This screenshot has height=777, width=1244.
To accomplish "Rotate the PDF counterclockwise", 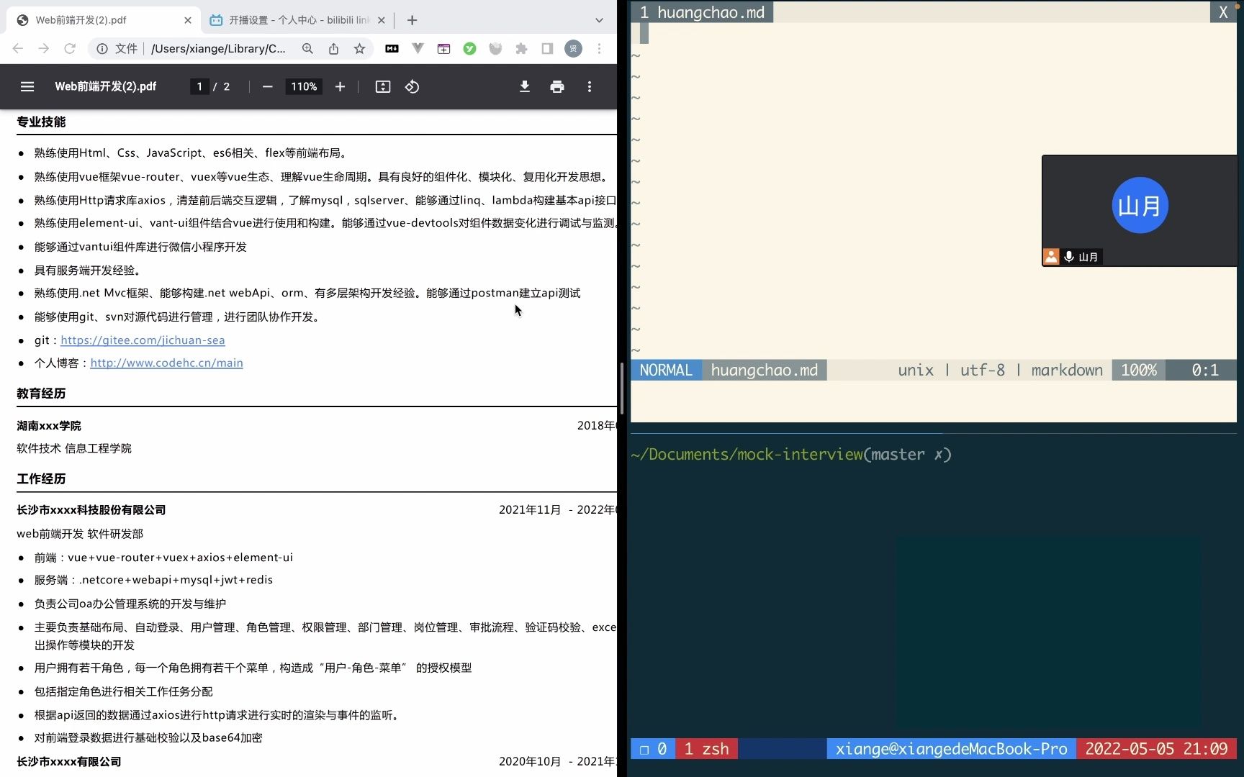I will pos(412,86).
